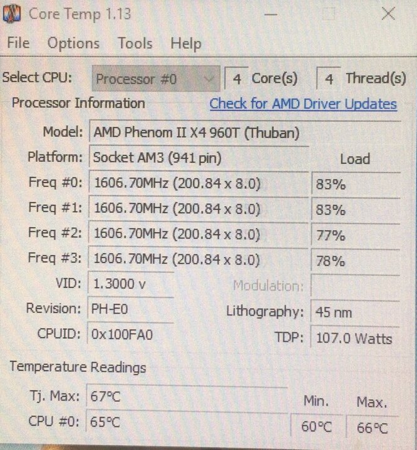
Task: Click the thread count box showing 4 Thread(s)
Action: tap(329, 79)
